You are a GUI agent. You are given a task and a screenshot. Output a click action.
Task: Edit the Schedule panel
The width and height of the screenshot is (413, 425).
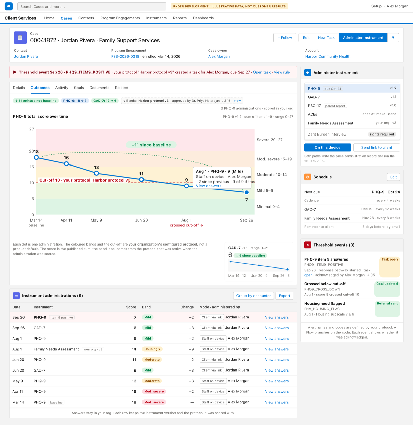pos(393,177)
